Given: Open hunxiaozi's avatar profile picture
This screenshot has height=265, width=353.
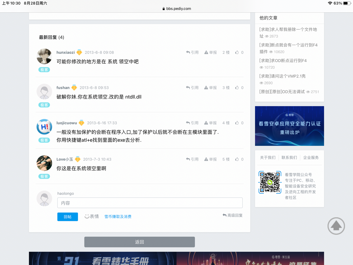Looking at the screenshot, I should (44, 56).
